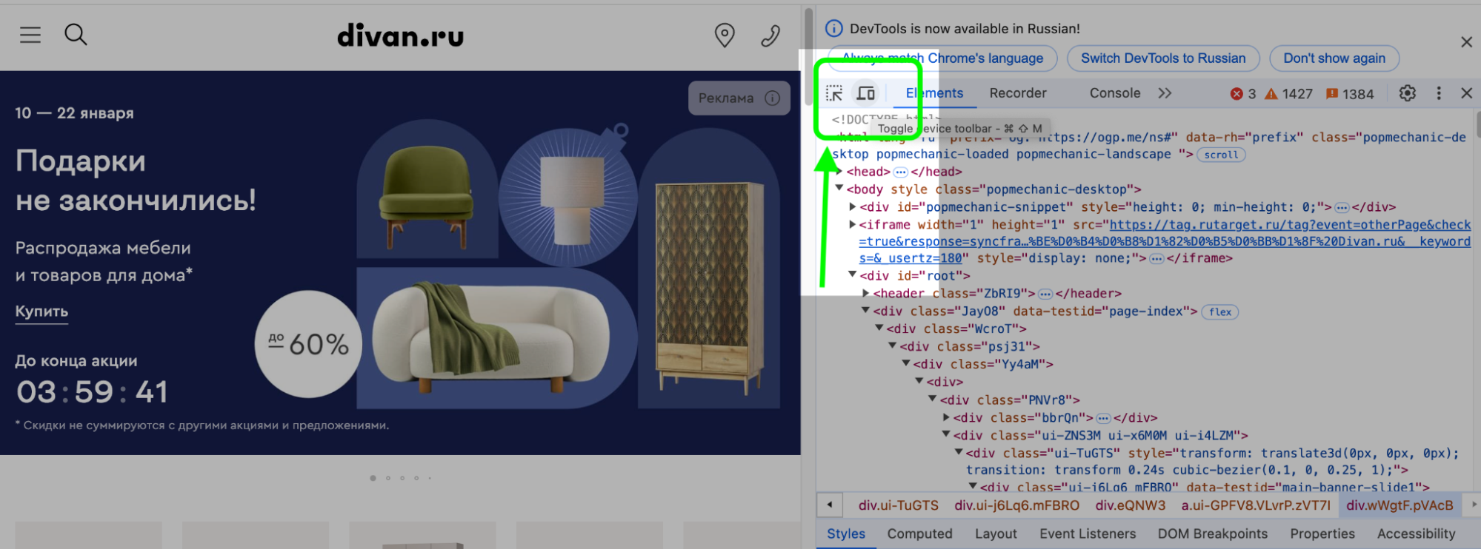
Task: Open the Layout pane tab
Action: [996, 534]
